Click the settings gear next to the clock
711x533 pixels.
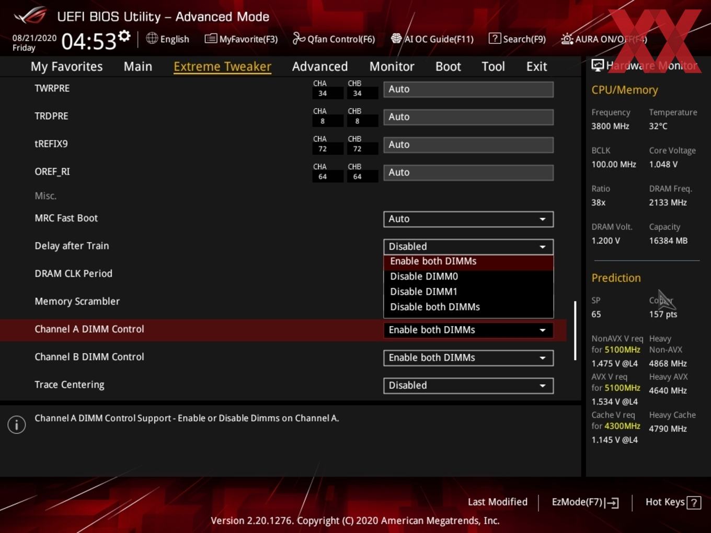[x=124, y=36]
